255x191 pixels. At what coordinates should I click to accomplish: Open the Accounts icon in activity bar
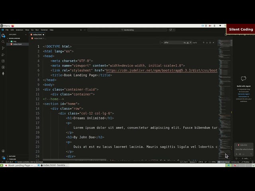[3, 151]
